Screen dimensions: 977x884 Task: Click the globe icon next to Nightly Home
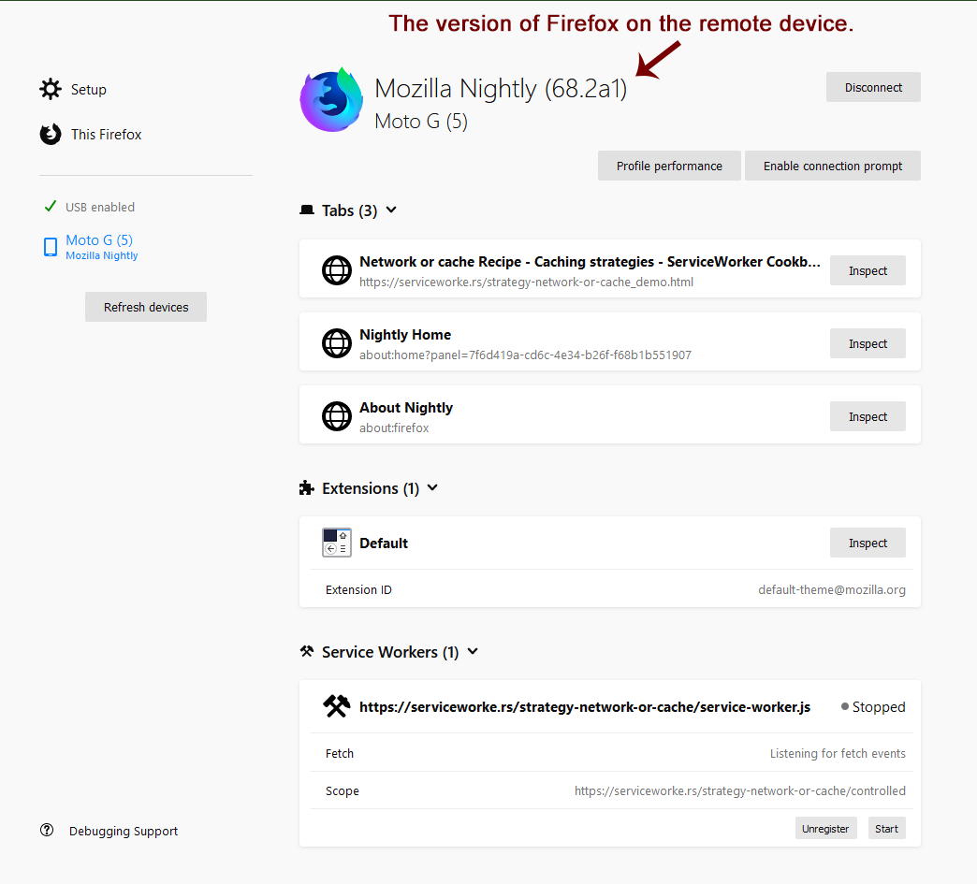336,343
